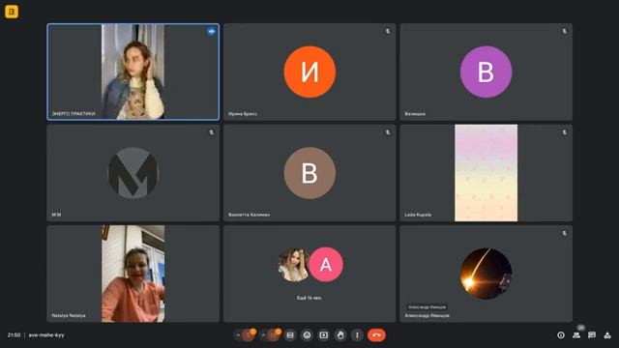Send an emoji reaction

307,335
